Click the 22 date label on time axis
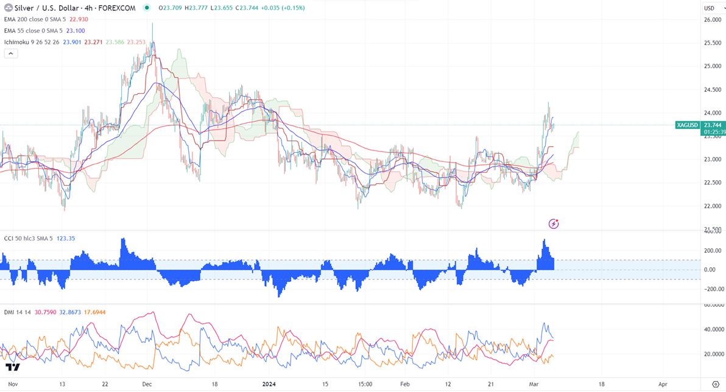This screenshot has height=392, width=726. pos(105,384)
